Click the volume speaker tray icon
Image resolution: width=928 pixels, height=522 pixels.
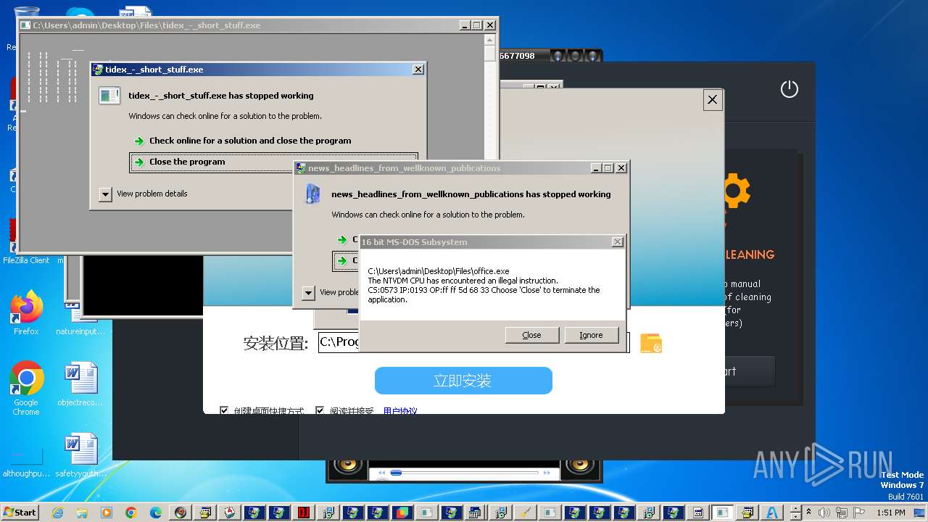tap(824, 513)
